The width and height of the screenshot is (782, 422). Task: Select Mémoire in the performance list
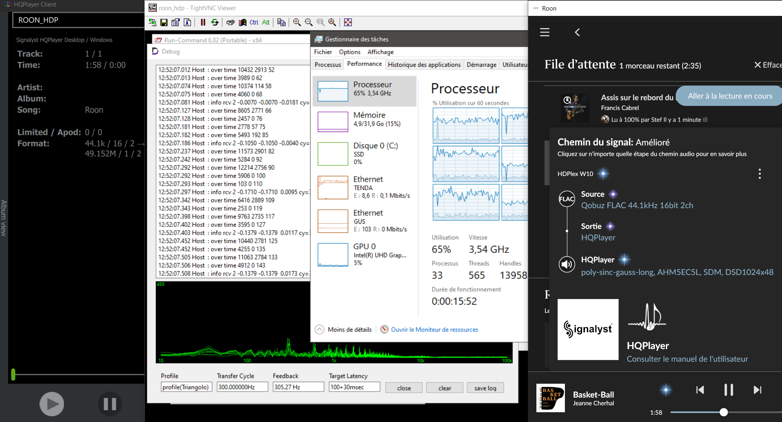click(365, 121)
